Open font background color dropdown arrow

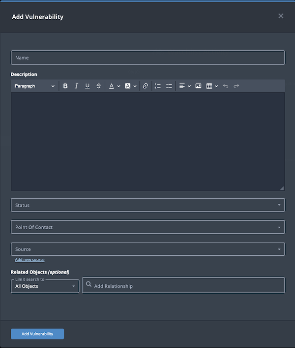(135, 86)
